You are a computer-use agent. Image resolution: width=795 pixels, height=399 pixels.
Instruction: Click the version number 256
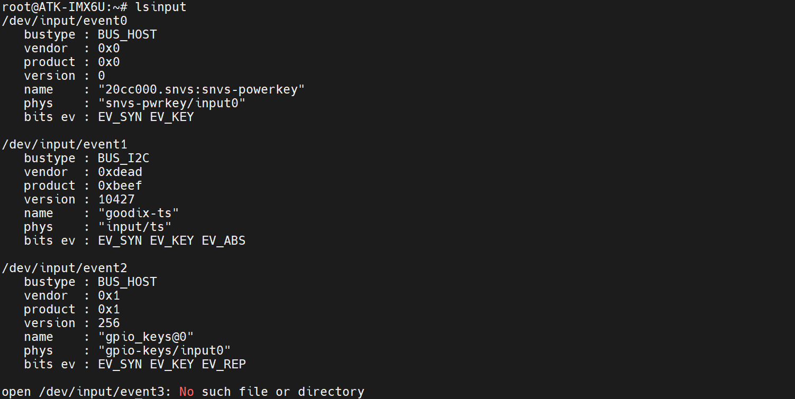tap(109, 323)
